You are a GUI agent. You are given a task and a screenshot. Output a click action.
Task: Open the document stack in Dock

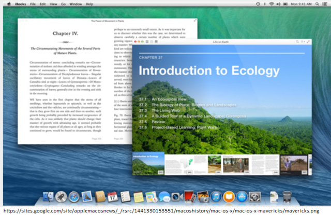274,197
